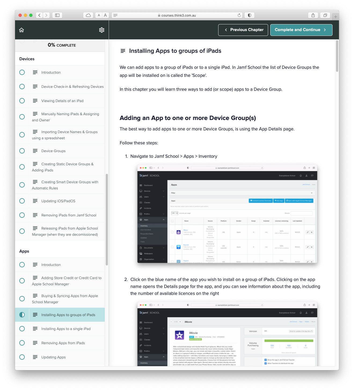Decrease text size with small A button
The image size is (354, 390).
(x=99, y=15)
